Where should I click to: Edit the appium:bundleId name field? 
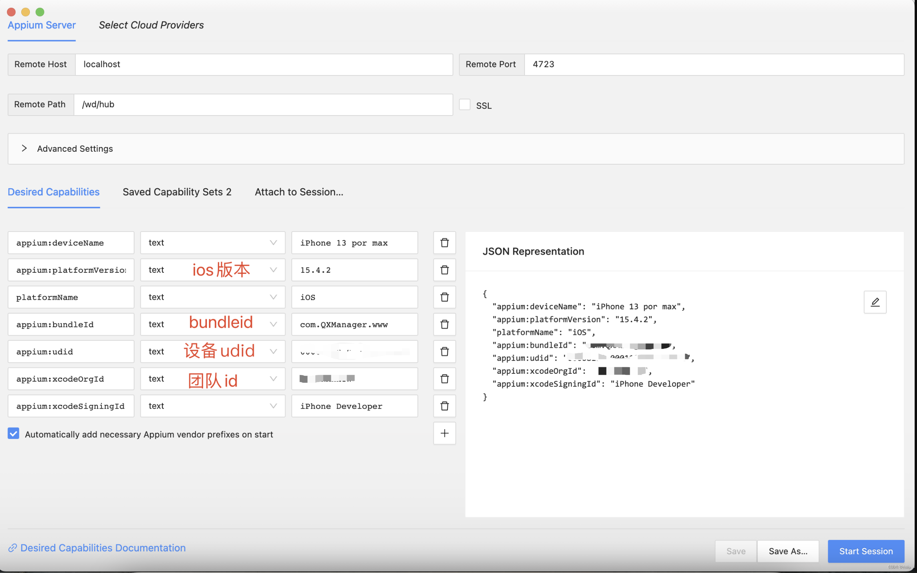[x=71, y=324]
